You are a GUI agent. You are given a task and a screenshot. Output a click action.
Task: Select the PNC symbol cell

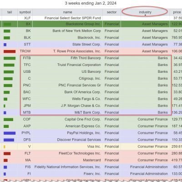click(27, 85)
